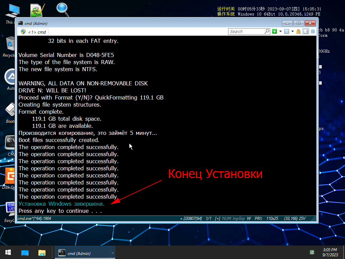Screen dimensions: 345x259
Task: Expand new console dropdown arrow
Action: click(x=280, y=31)
